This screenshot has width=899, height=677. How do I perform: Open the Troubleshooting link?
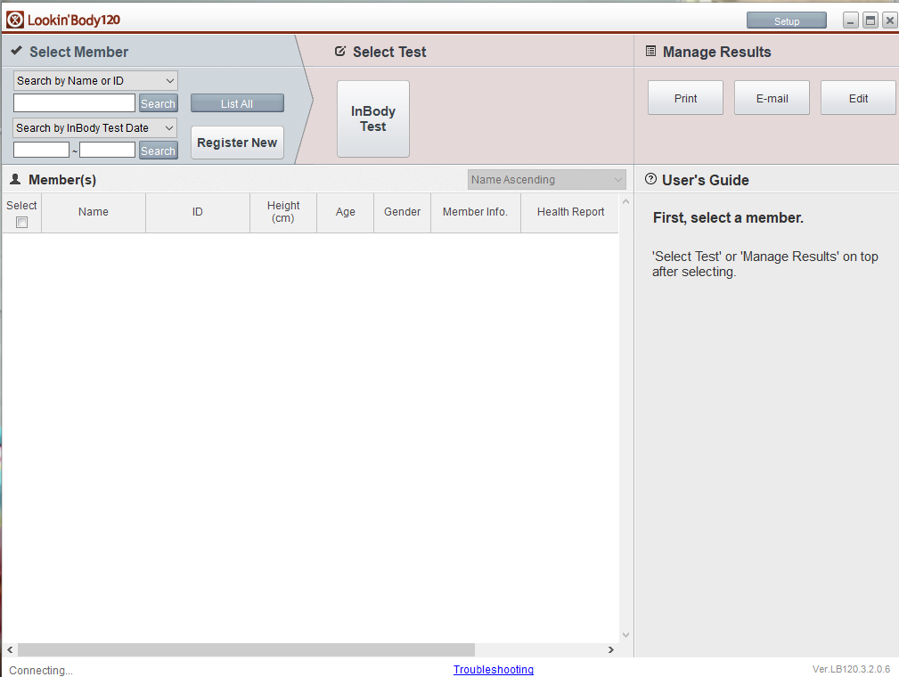point(493,669)
